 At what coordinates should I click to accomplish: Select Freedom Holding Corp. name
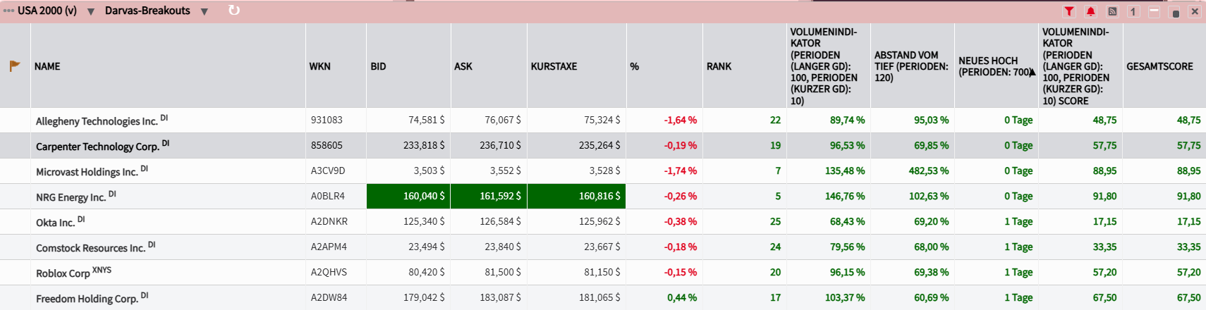87,299
